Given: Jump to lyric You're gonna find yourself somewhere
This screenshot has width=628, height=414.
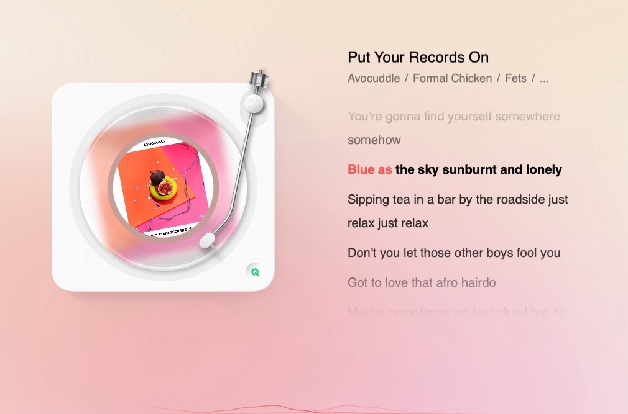Looking at the screenshot, I should [454, 116].
